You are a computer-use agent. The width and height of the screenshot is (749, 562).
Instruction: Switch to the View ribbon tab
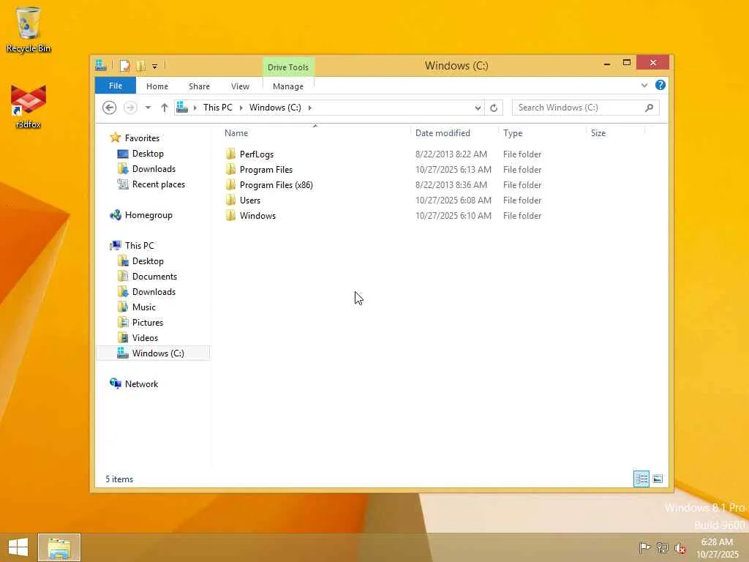point(240,86)
